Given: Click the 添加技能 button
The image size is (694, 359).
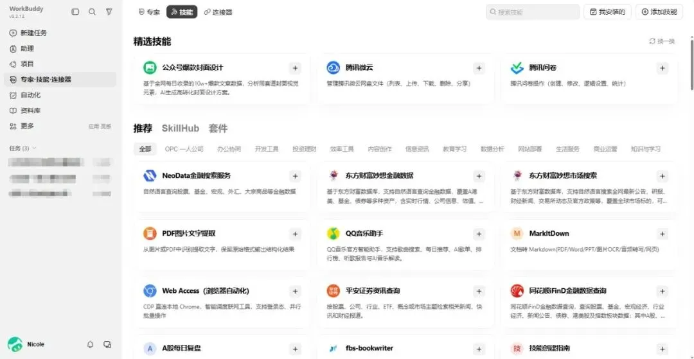Looking at the screenshot, I should tap(659, 12).
